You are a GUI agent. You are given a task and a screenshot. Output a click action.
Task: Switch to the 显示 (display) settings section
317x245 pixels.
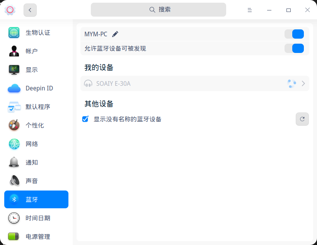pos(14,70)
